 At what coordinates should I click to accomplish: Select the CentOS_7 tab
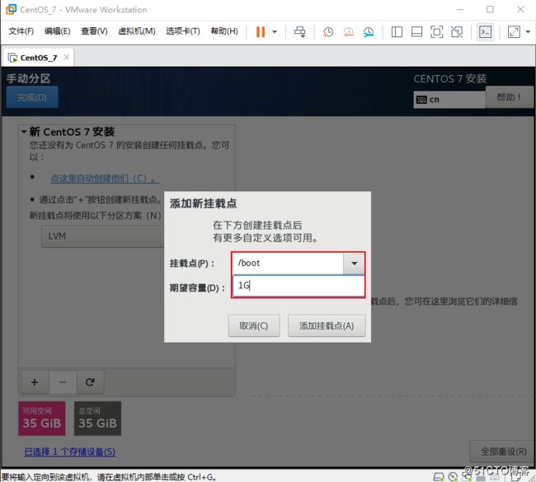tap(38, 58)
